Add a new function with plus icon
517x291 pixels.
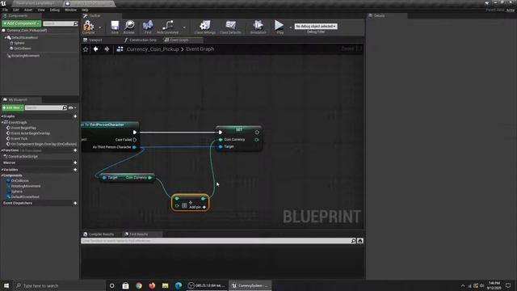[75, 150]
